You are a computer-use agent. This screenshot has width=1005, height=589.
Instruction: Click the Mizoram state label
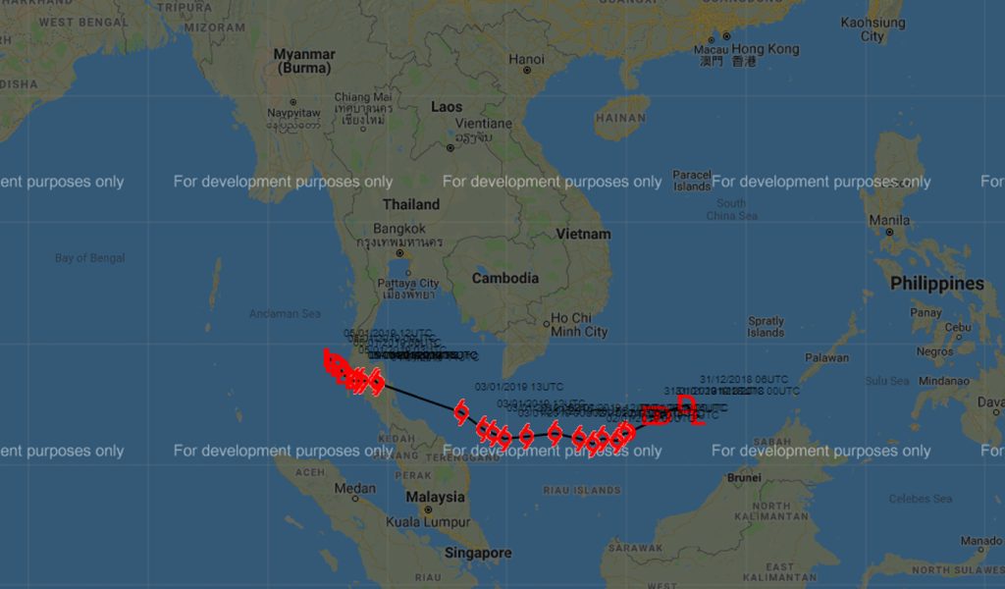tap(215, 27)
